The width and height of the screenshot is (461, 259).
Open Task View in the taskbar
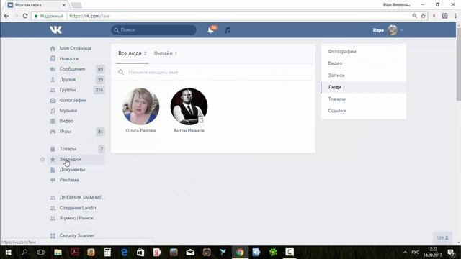pos(41,253)
